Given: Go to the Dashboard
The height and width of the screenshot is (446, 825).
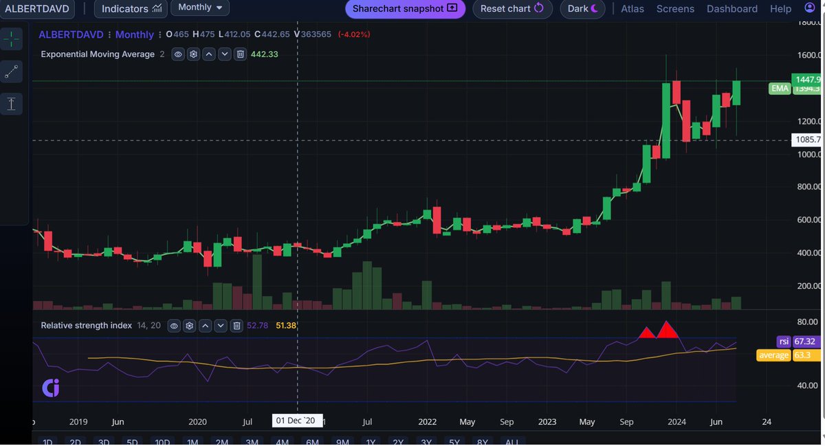Looking at the screenshot, I should 732,9.
